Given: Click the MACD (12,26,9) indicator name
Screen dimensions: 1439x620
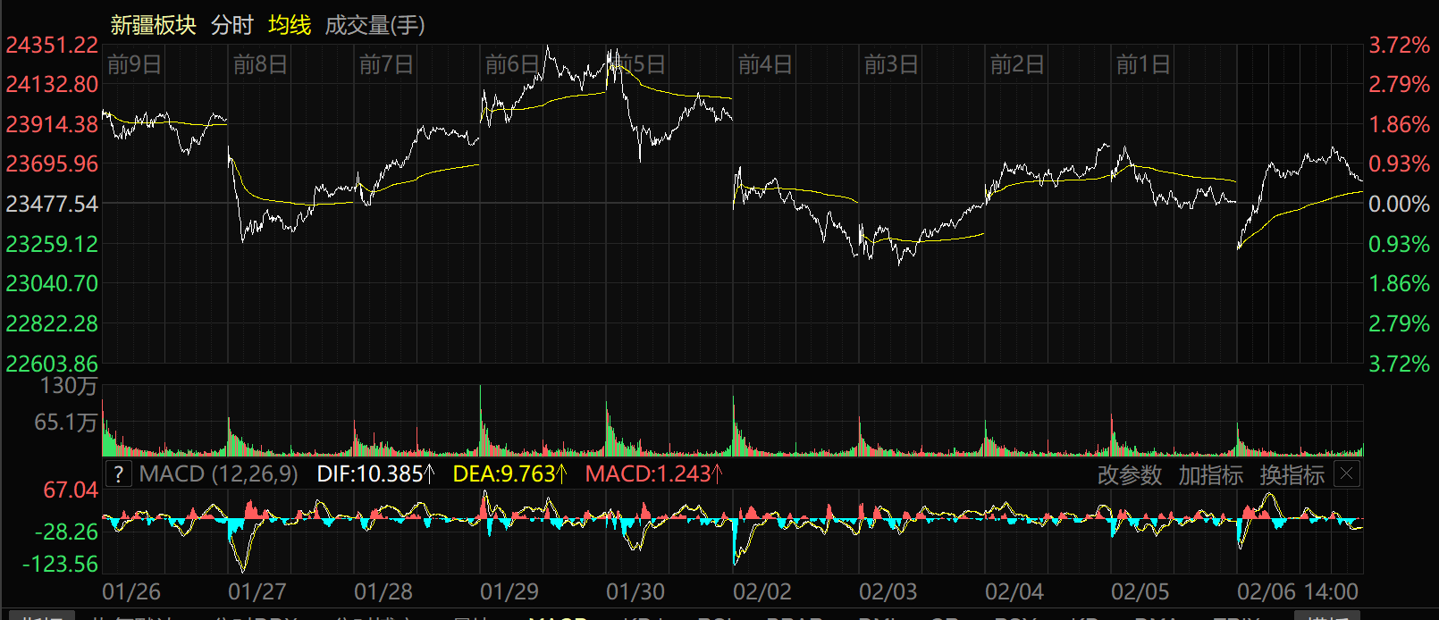Looking at the screenshot, I should coord(218,474).
